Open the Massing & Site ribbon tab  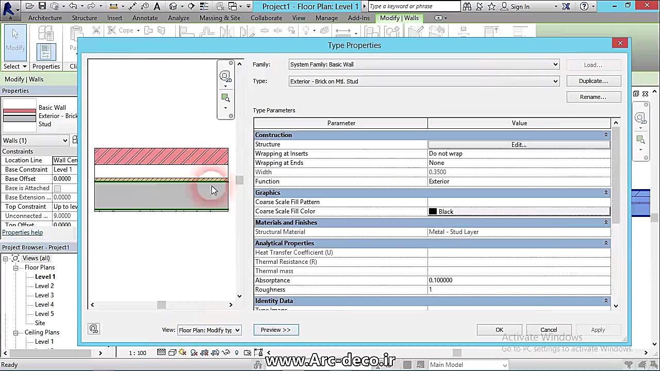pos(220,18)
